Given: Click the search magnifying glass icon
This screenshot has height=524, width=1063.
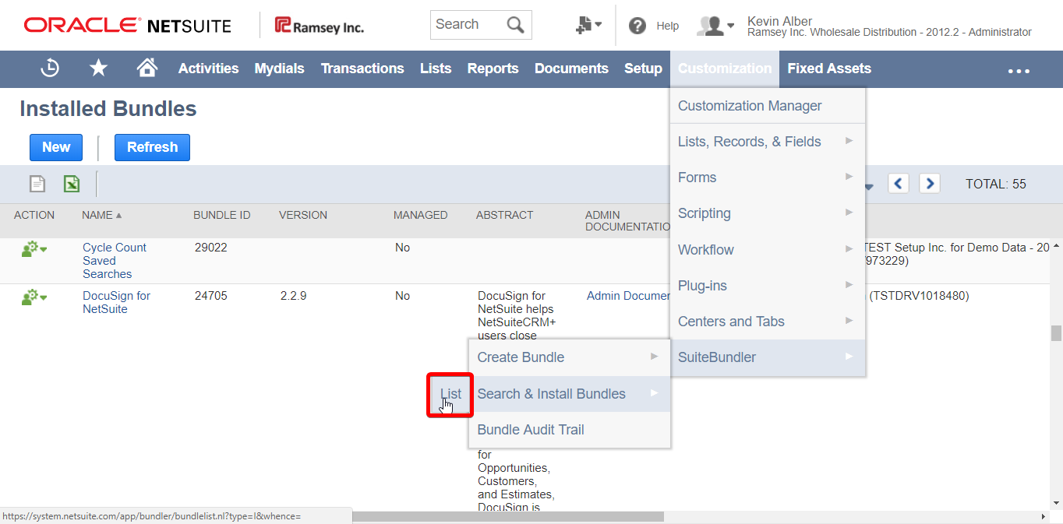Looking at the screenshot, I should pos(514,24).
